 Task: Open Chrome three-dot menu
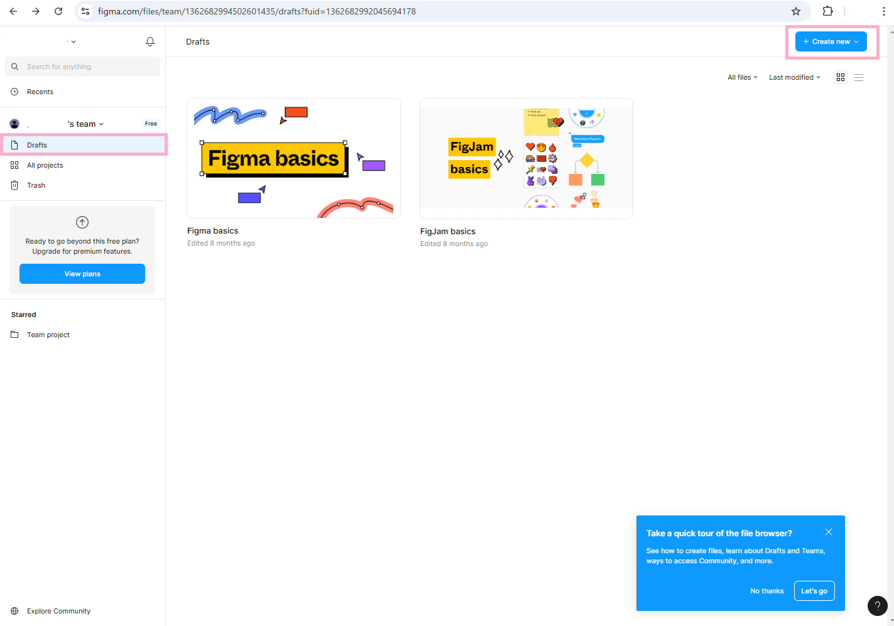tap(883, 11)
